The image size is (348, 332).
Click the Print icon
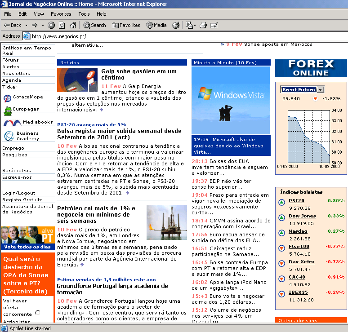[x=203, y=25]
